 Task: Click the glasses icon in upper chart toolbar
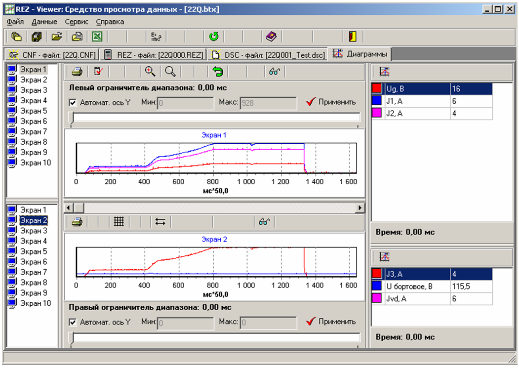[x=275, y=72]
